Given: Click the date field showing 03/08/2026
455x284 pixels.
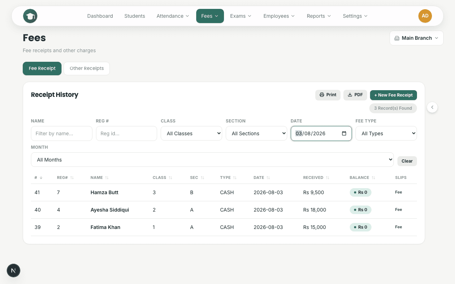Looking at the screenshot, I should 321,133.
